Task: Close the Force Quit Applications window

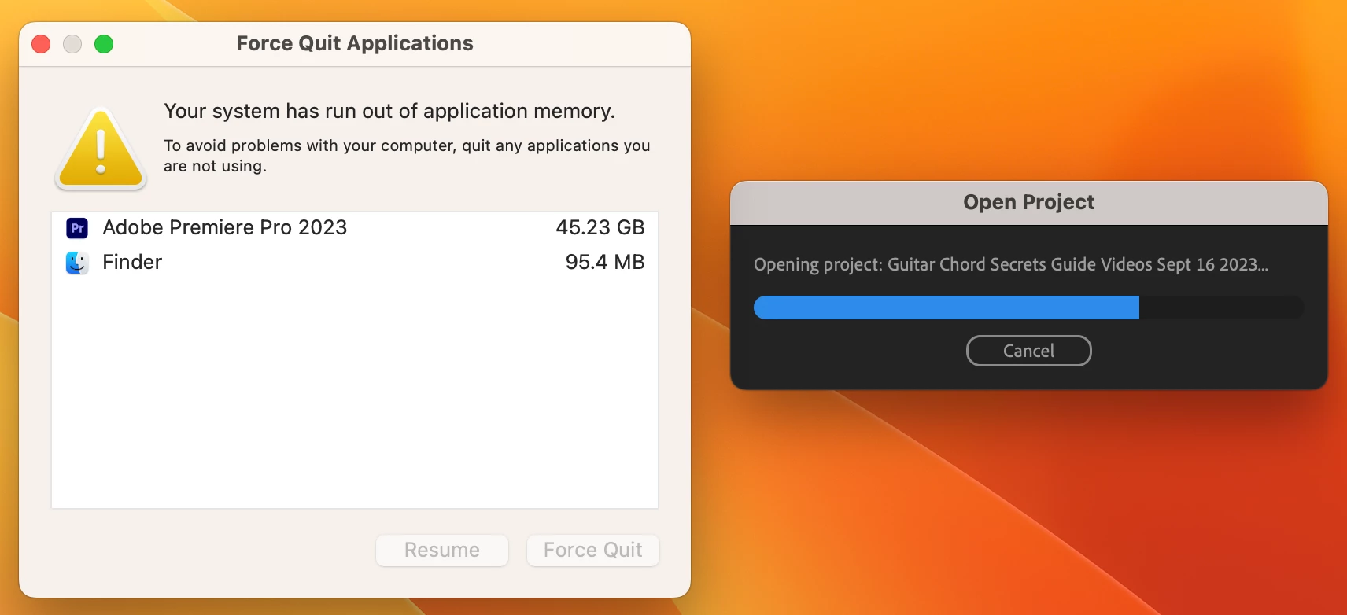Action: pyautogui.click(x=41, y=44)
